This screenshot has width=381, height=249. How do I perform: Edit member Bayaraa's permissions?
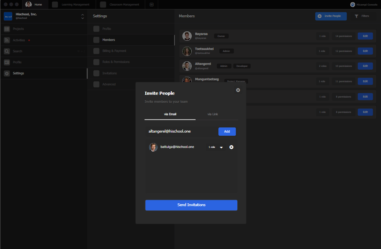365,36
